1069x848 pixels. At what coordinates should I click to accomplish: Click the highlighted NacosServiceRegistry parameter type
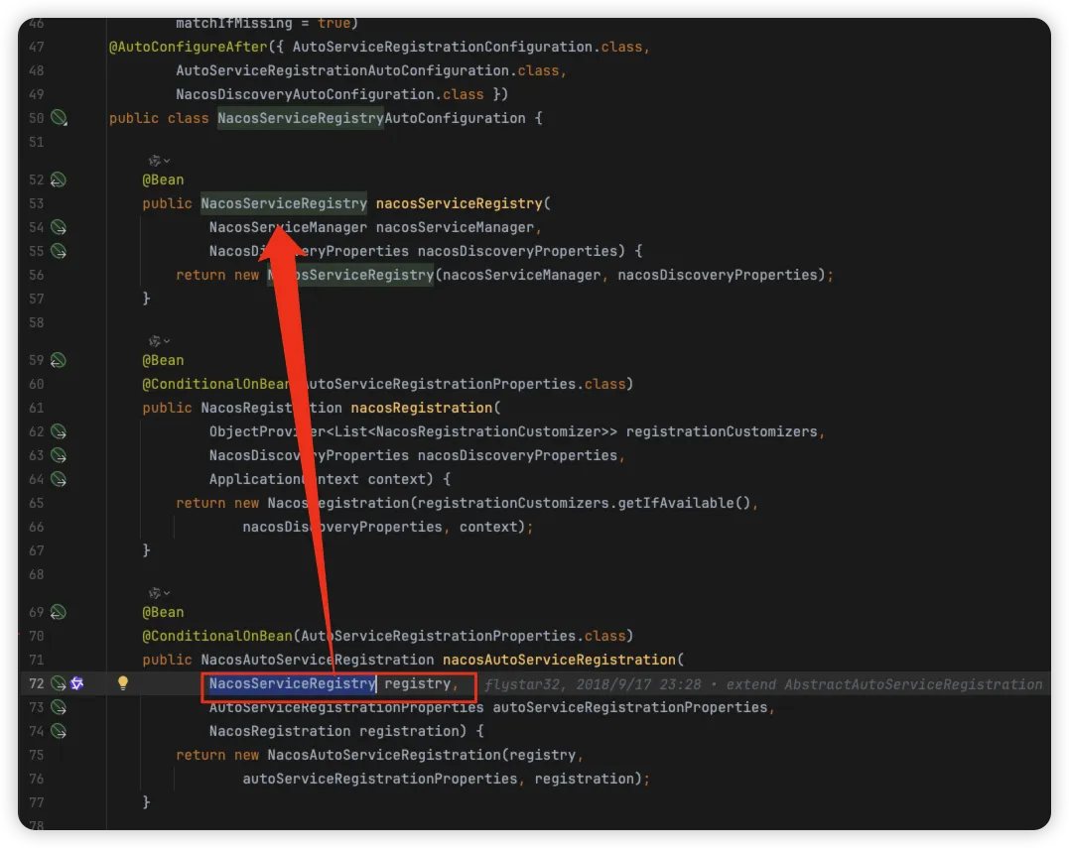[x=291, y=683]
